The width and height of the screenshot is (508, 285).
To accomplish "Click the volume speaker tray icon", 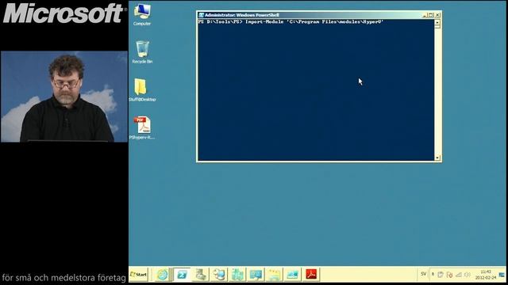I will click(x=468, y=275).
